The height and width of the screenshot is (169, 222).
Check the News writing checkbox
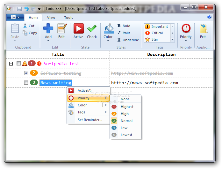pos(26,82)
